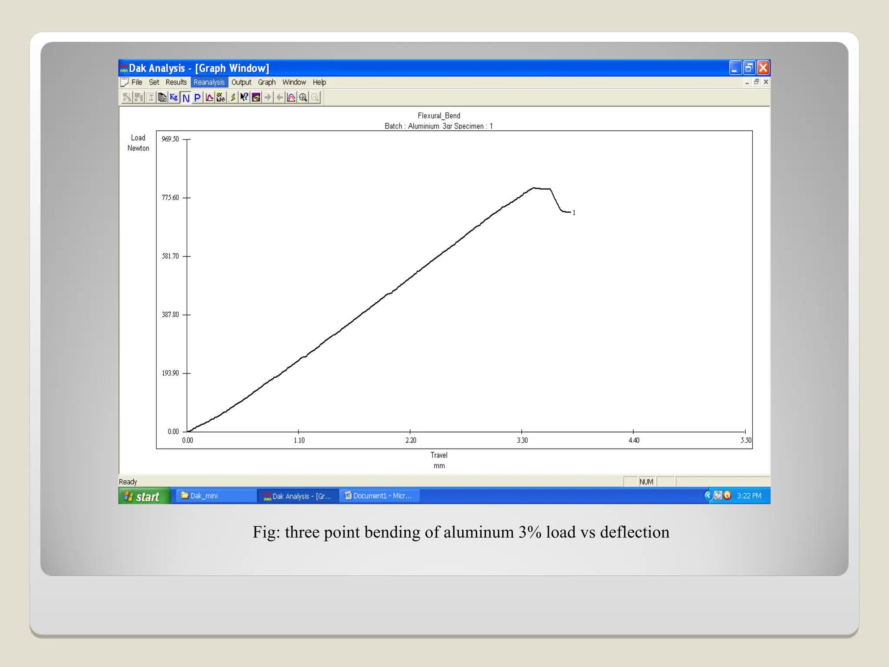Screen dimensions: 889x667
Task: Click the Load Newton axis label
Action: click(138, 143)
